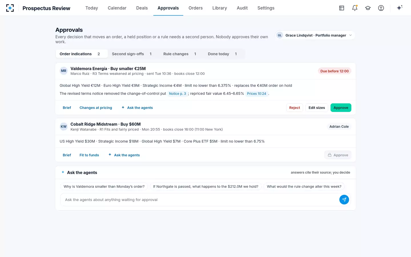Switch to the Second sign-offs tab
Image resolution: width=411 pixels, height=257 pixels.
point(132,54)
